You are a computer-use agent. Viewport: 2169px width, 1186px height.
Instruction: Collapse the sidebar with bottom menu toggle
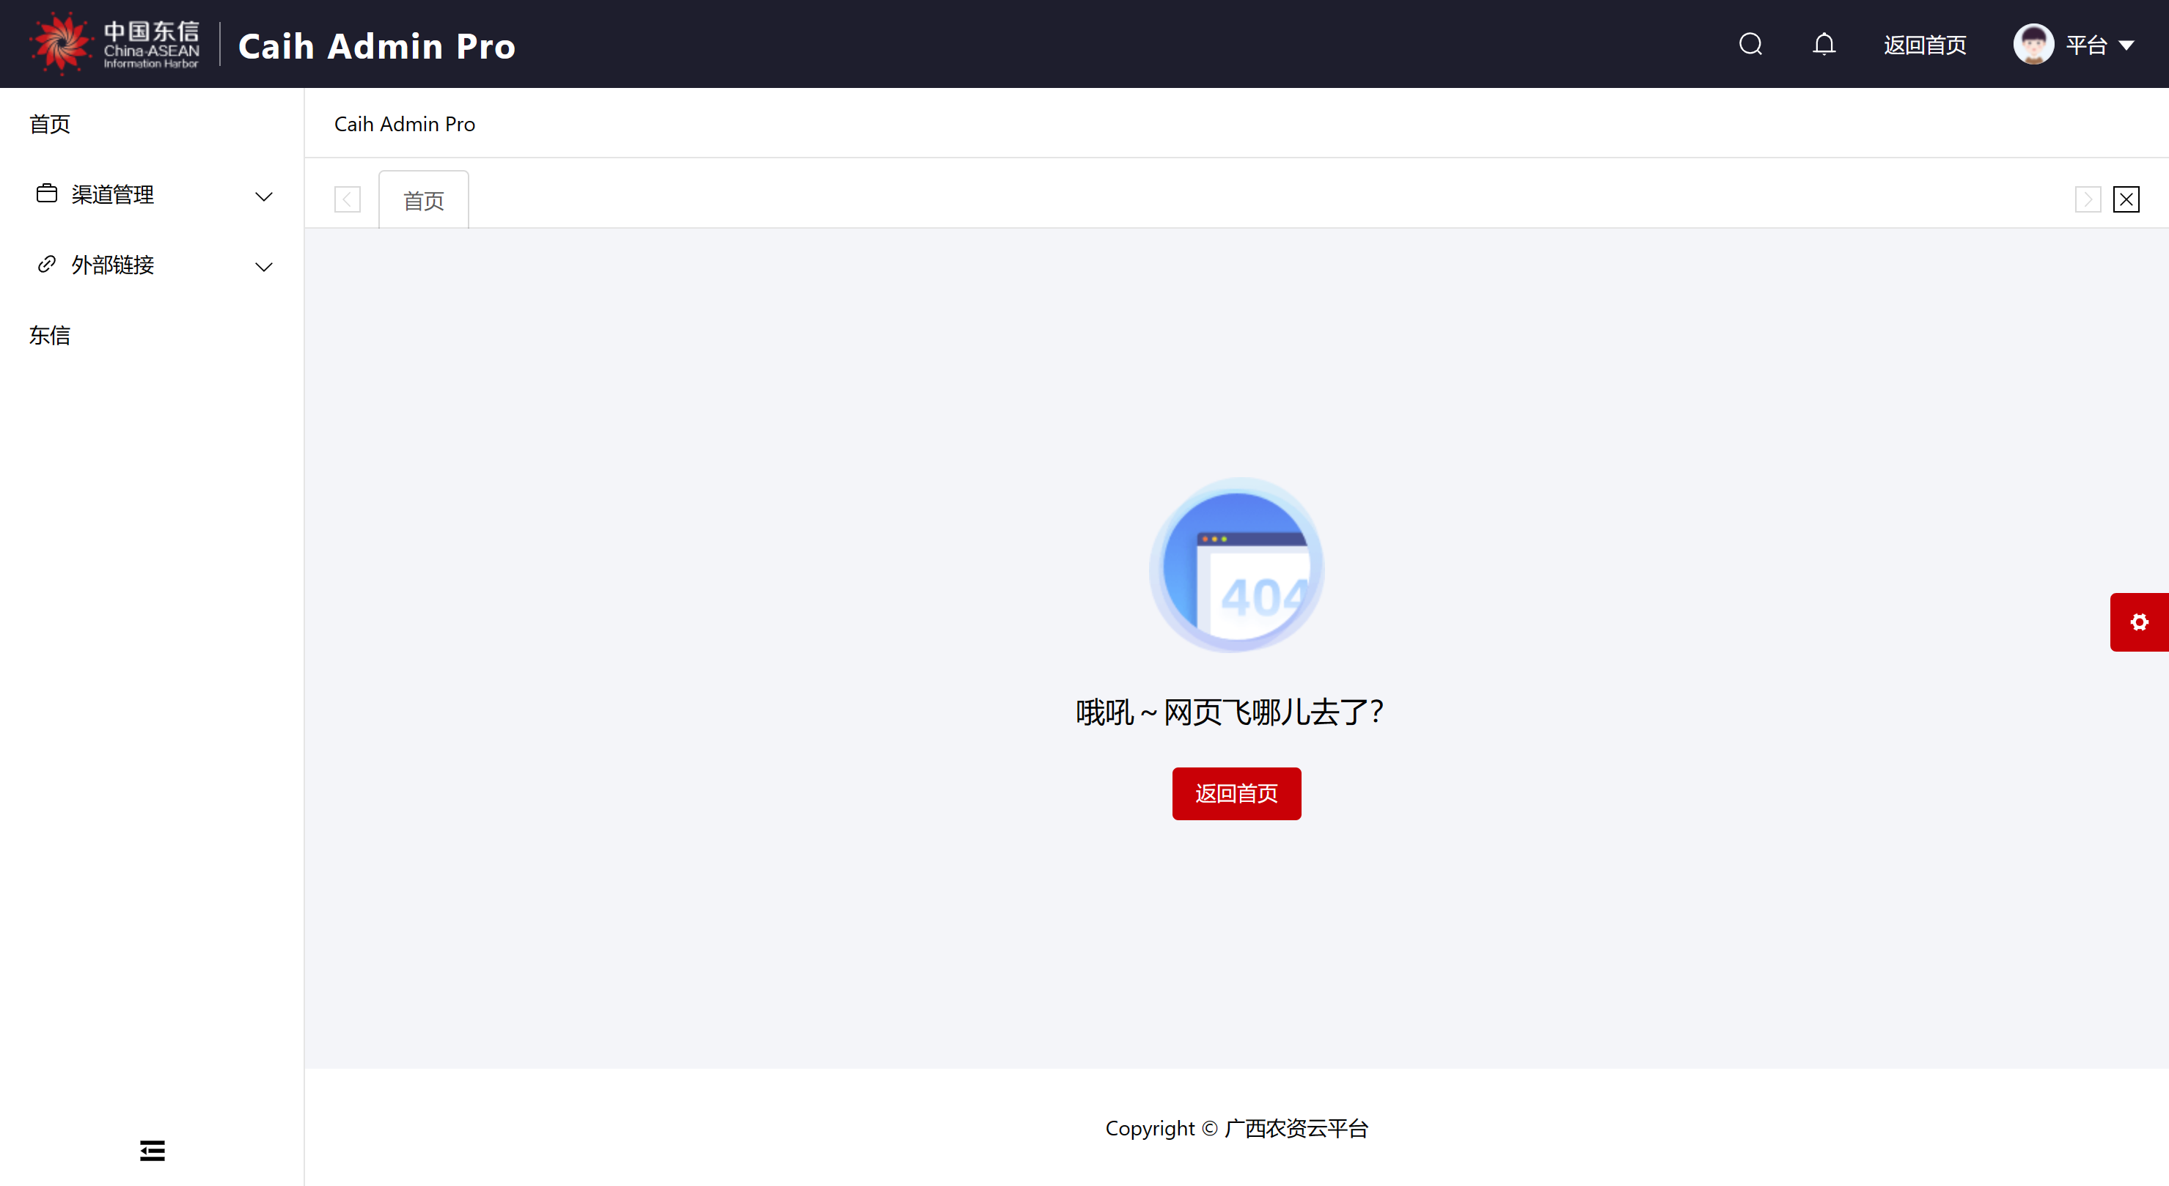(153, 1150)
